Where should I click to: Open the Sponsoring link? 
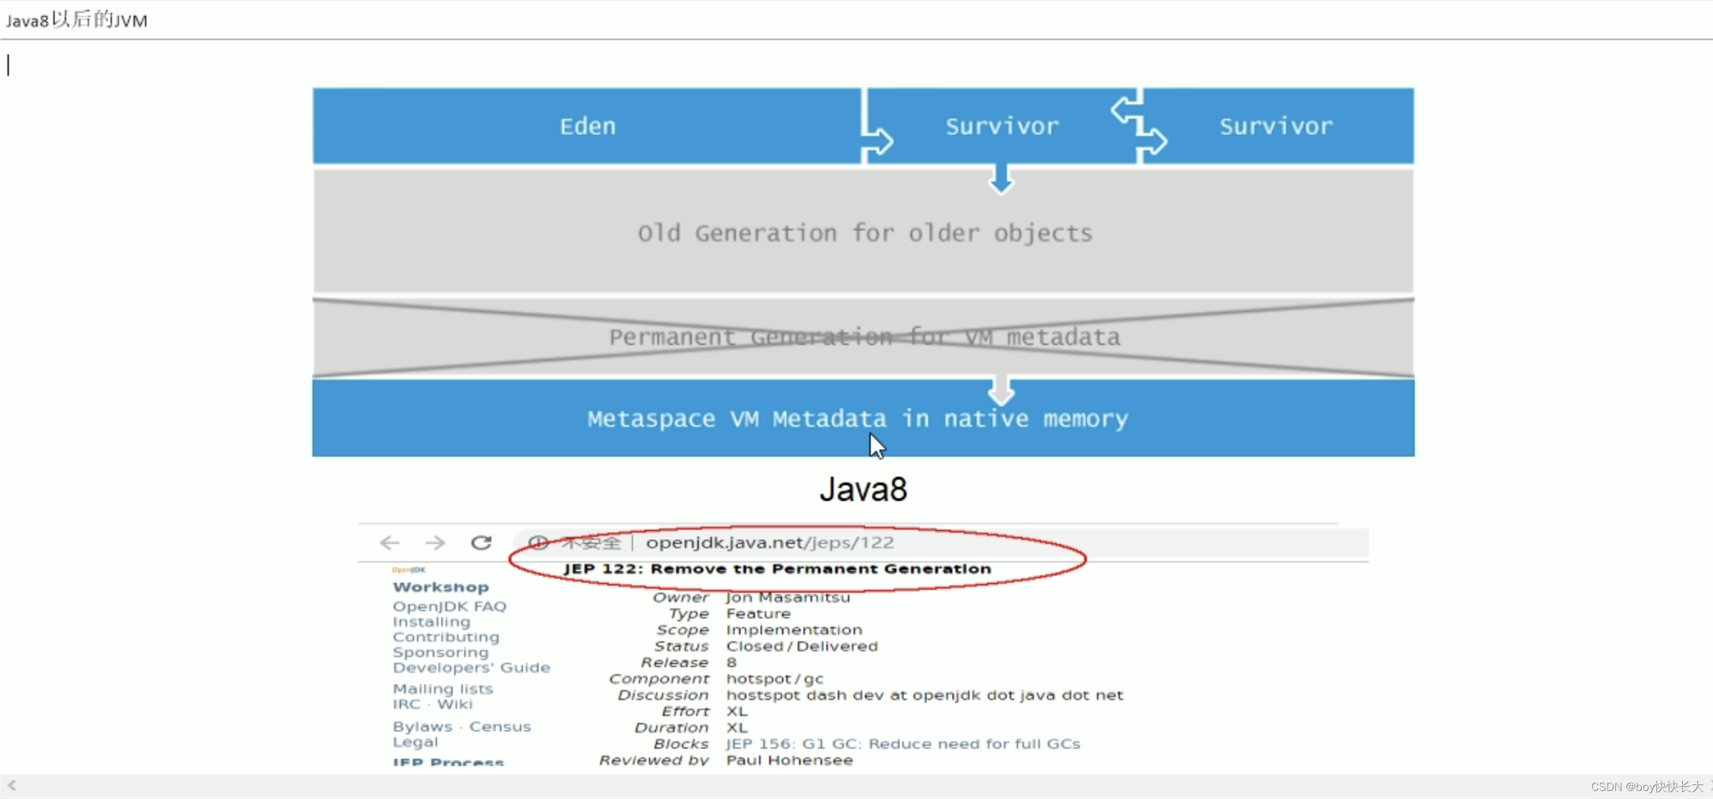(x=440, y=652)
